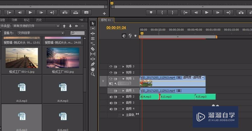This screenshot has width=252, height=131.
Task: Open the media browser panel menu
Action: [x=81, y=20]
